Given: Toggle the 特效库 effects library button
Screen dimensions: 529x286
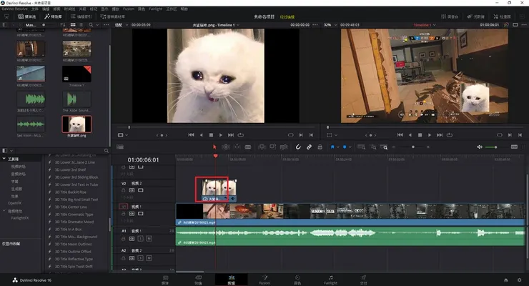Looking at the screenshot, I should 51,15.
